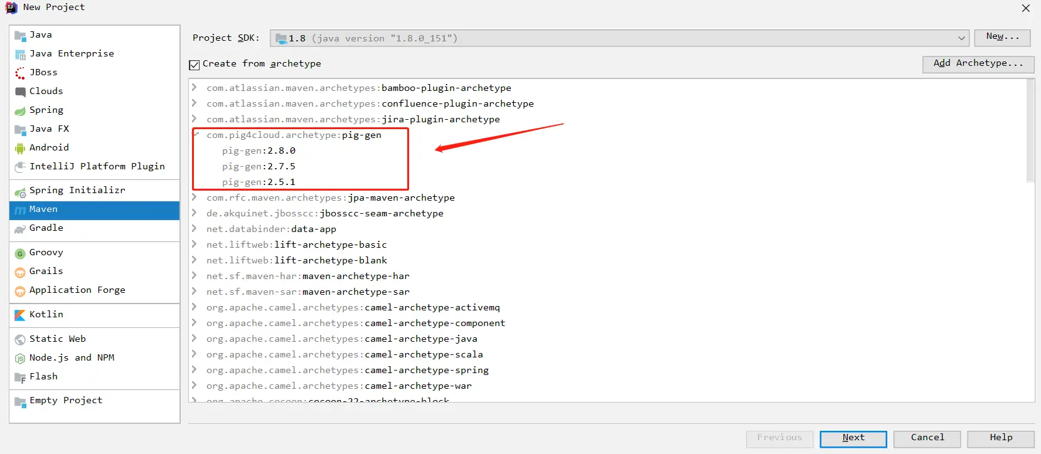This screenshot has width=1041, height=454.
Task: Expand net.databinder data-app node
Action: pos(195,228)
